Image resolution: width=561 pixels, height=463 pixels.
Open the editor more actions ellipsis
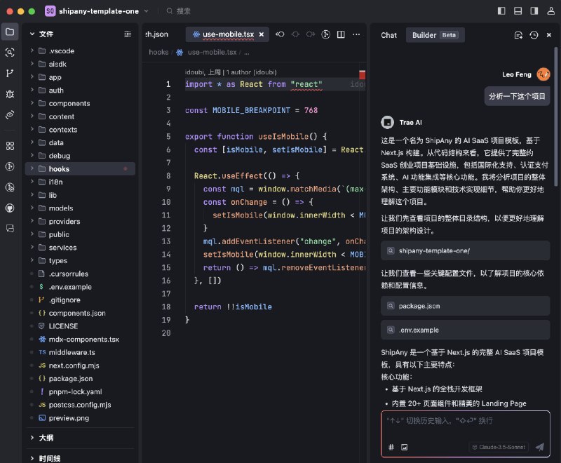click(x=356, y=34)
